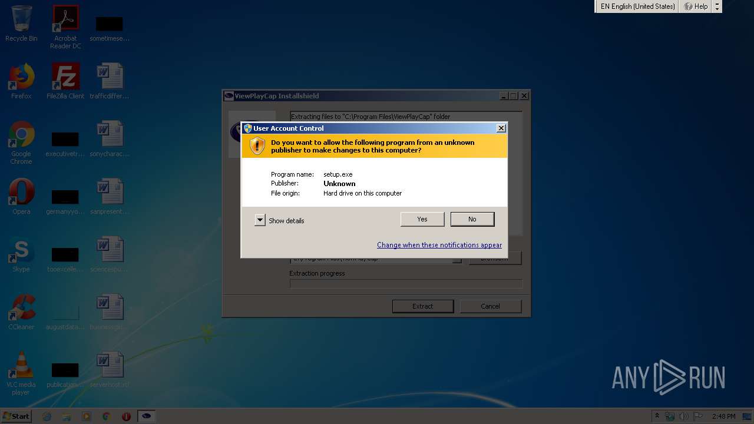
Task: Click the Extract button in ViewPlayCap Installshield
Action: (x=423, y=306)
